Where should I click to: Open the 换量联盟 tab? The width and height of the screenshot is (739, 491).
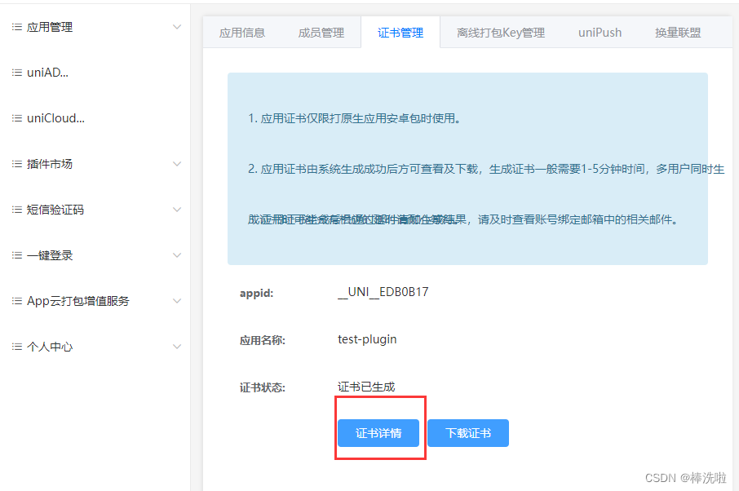coord(677,33)
